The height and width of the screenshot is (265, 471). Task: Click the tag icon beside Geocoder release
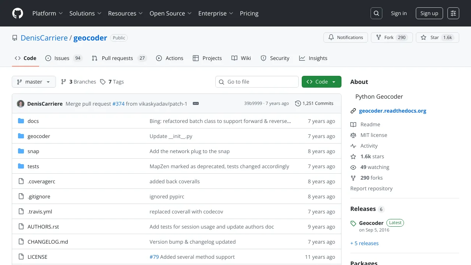pos(353,223)
